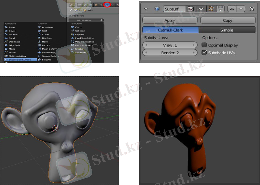Screen dimensions: 260x185
Task: Choose Subdivision Surface from the modifier list
Action: (x=19, y=60)
